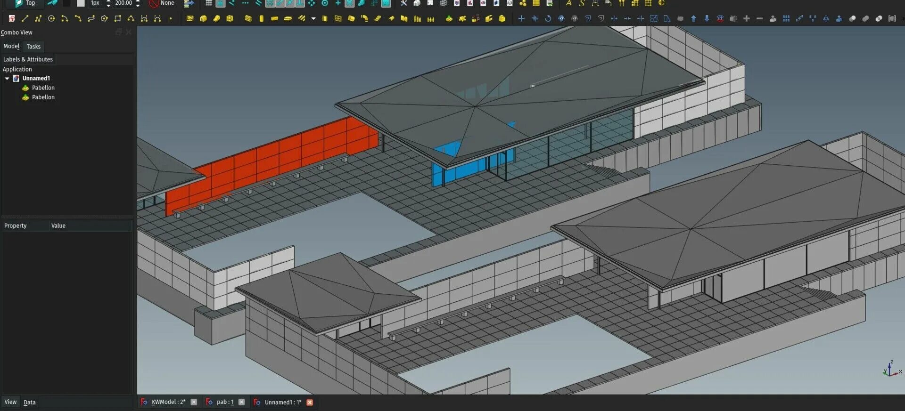
Task: Select the Draft Point tool
Action: tap(171, 19)
